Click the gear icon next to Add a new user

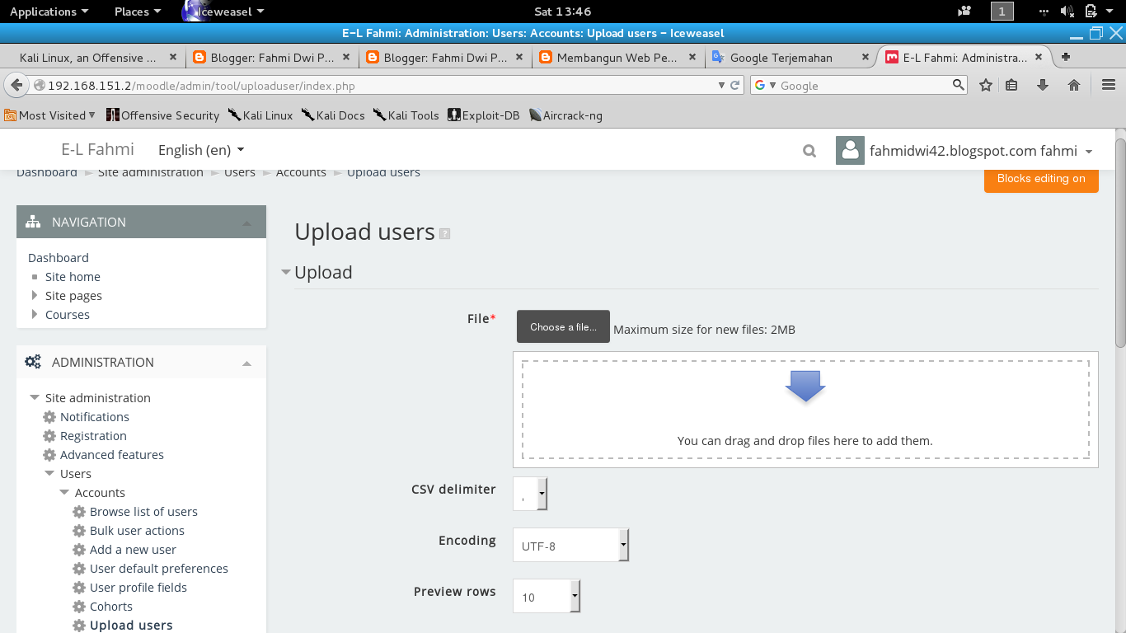(x=78, y=549)
